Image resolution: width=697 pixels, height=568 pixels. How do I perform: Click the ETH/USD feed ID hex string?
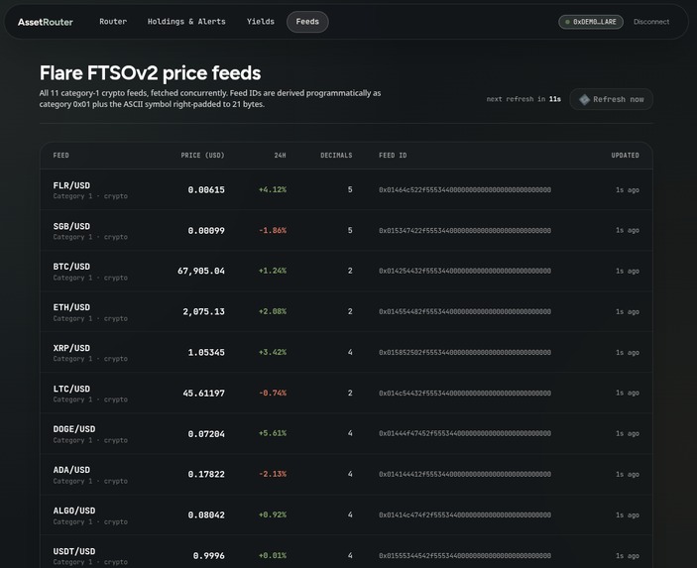465,311
